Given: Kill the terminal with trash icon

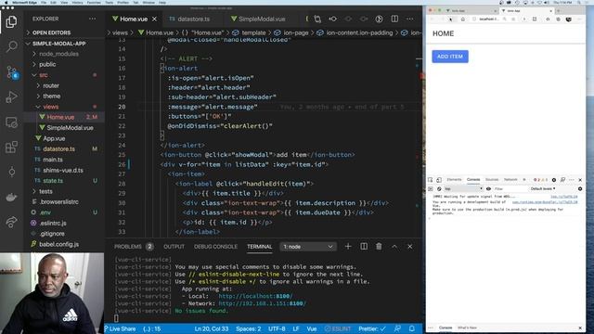Looking at the screenshot, I should [379, 247].
